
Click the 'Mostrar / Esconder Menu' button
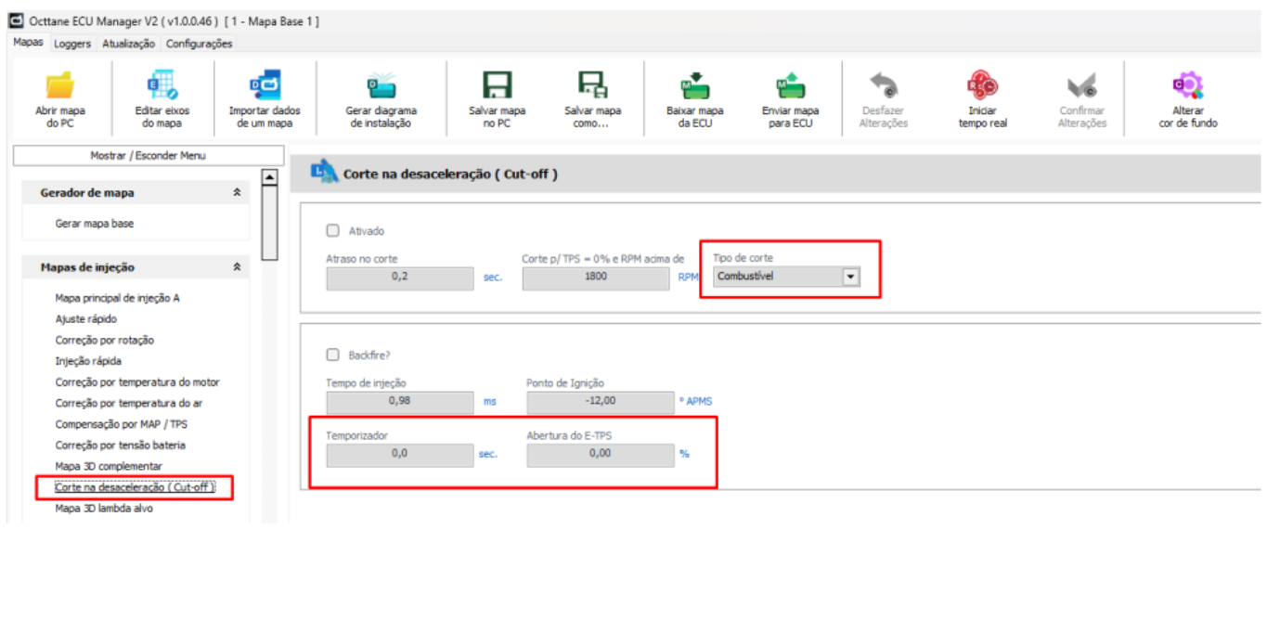pos(148,156)
